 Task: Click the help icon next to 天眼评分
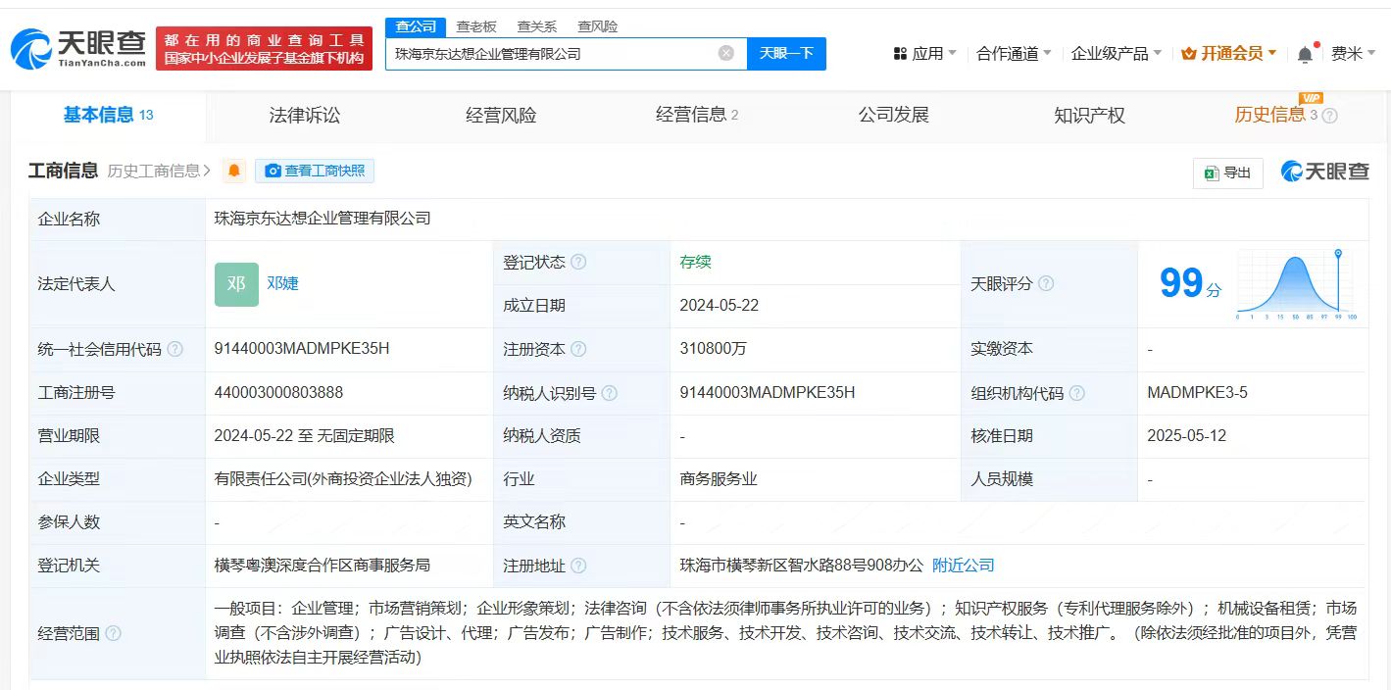(x=1046, y=283)
